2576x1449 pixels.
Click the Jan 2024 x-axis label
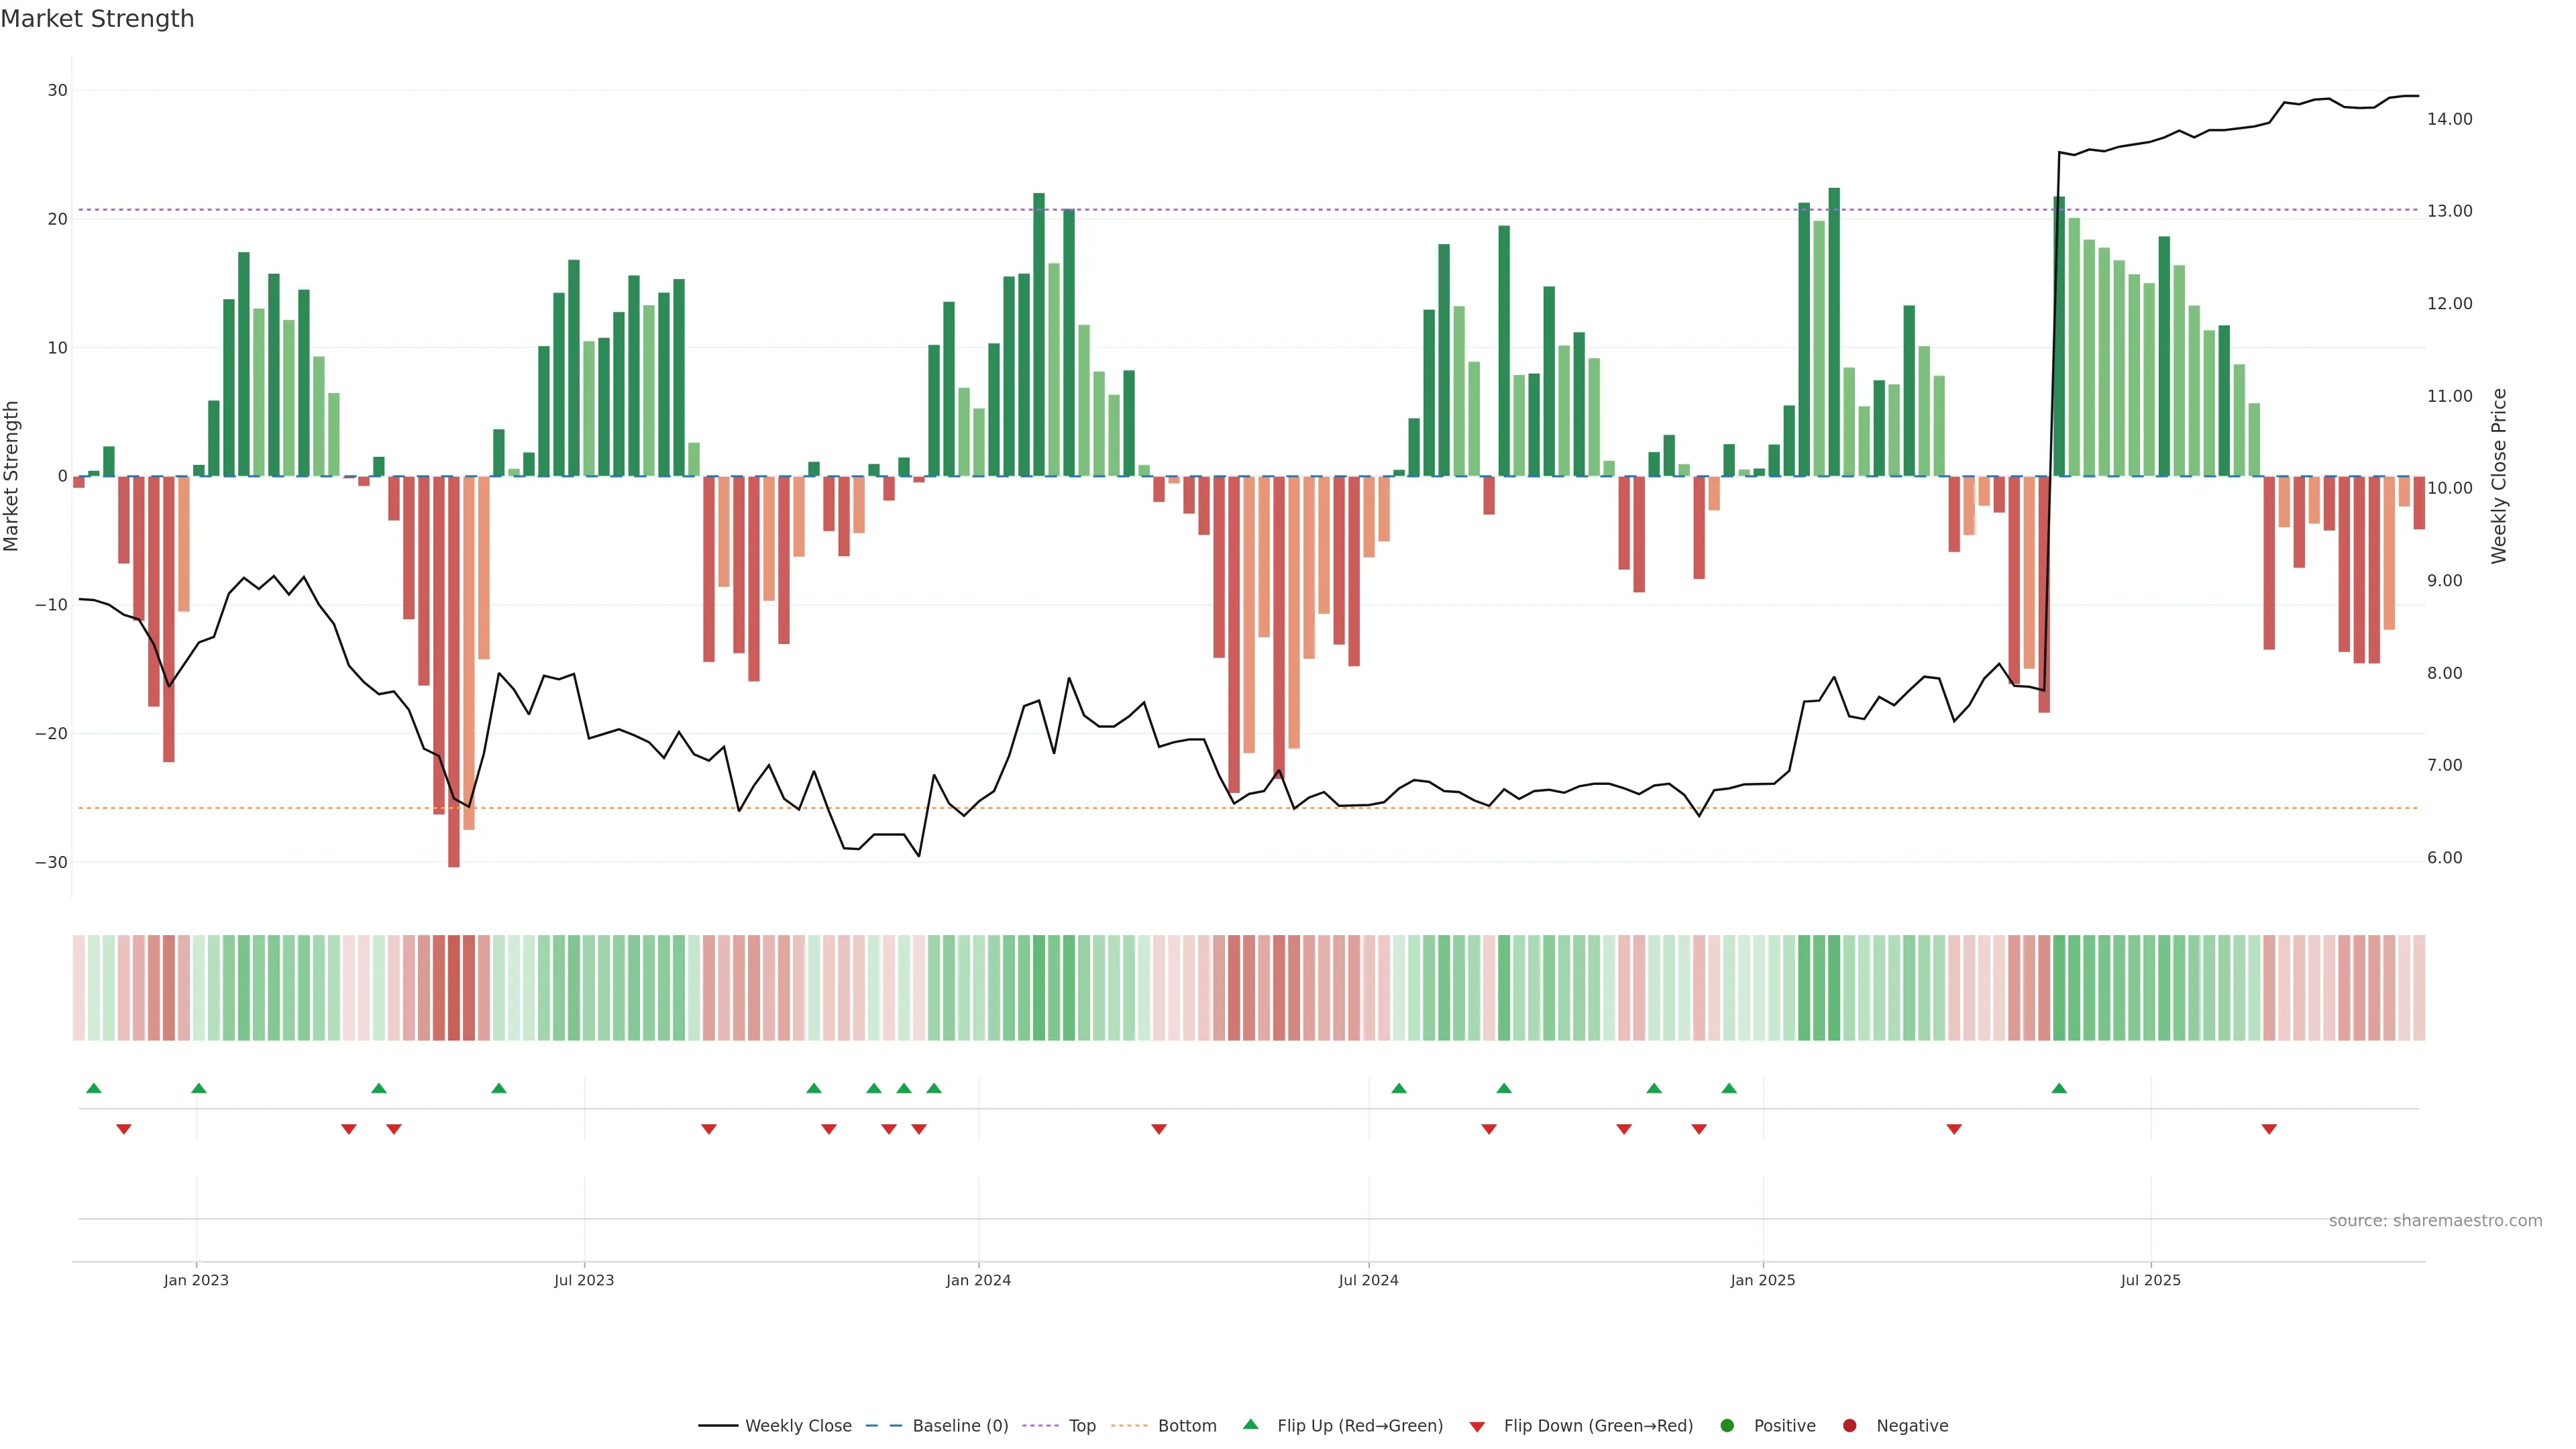(978, 1280)
